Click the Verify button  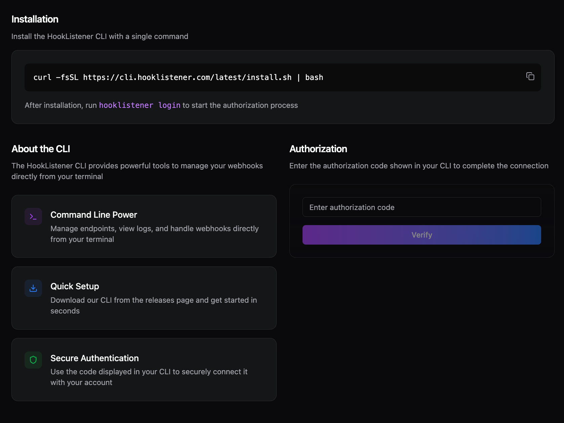421,235
